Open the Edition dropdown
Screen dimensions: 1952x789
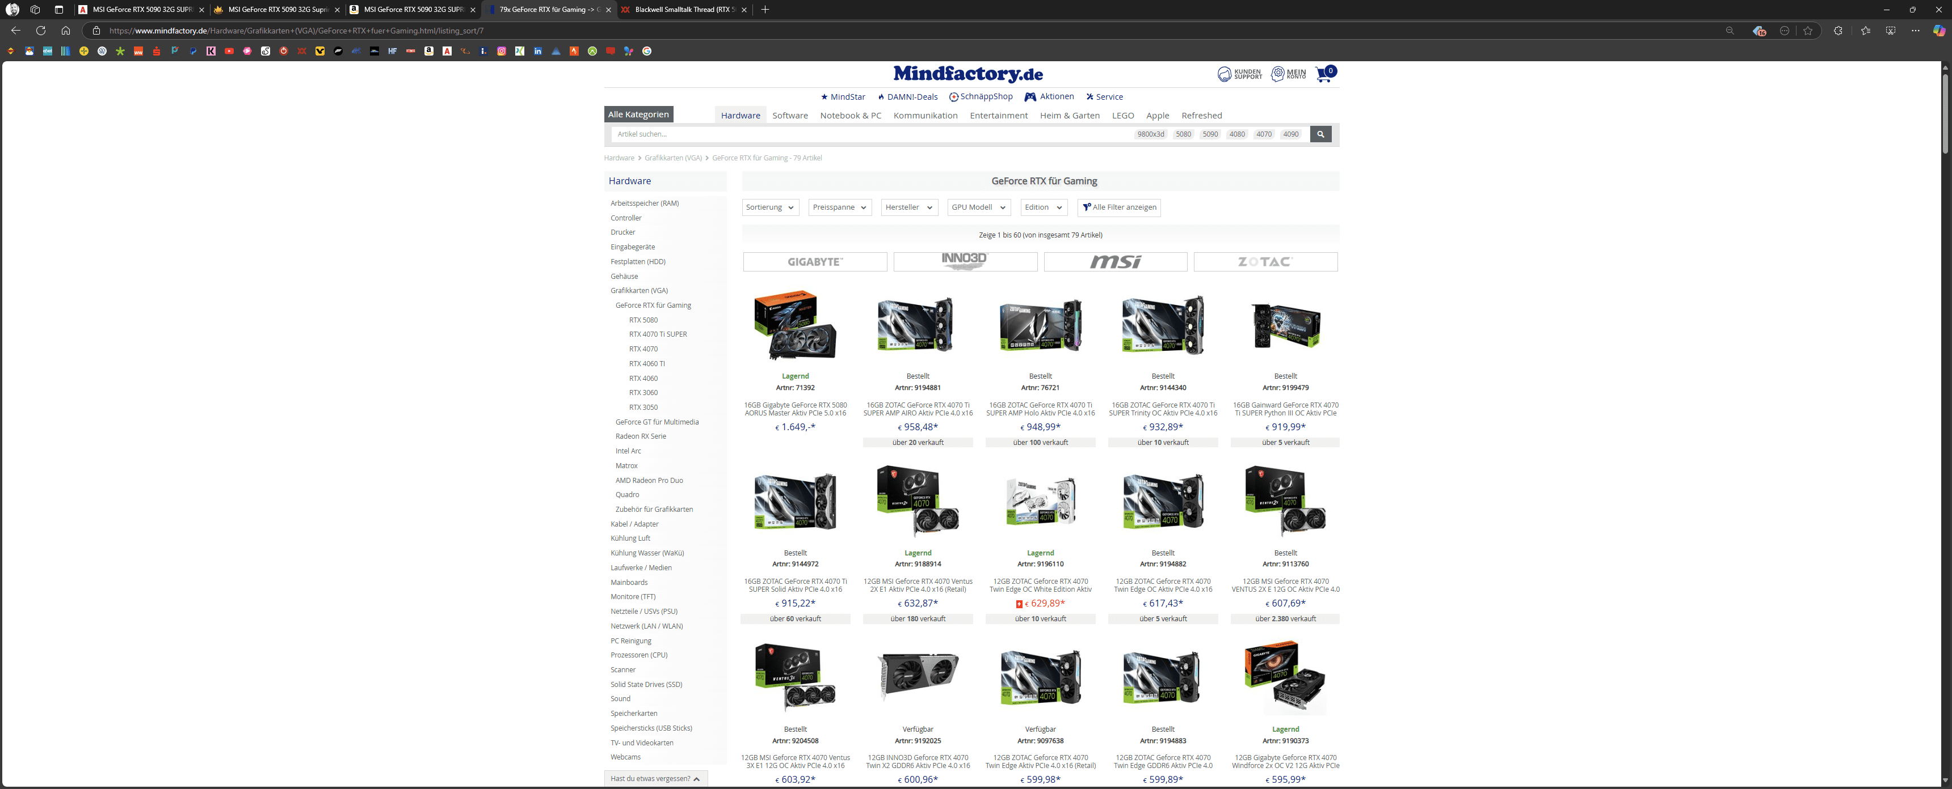click(1044, 207)
